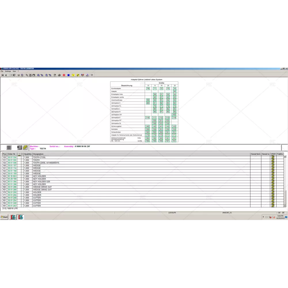Click the yellow assembly structure icon beside Machine
288x288 pixels.
tap(25, 147)
